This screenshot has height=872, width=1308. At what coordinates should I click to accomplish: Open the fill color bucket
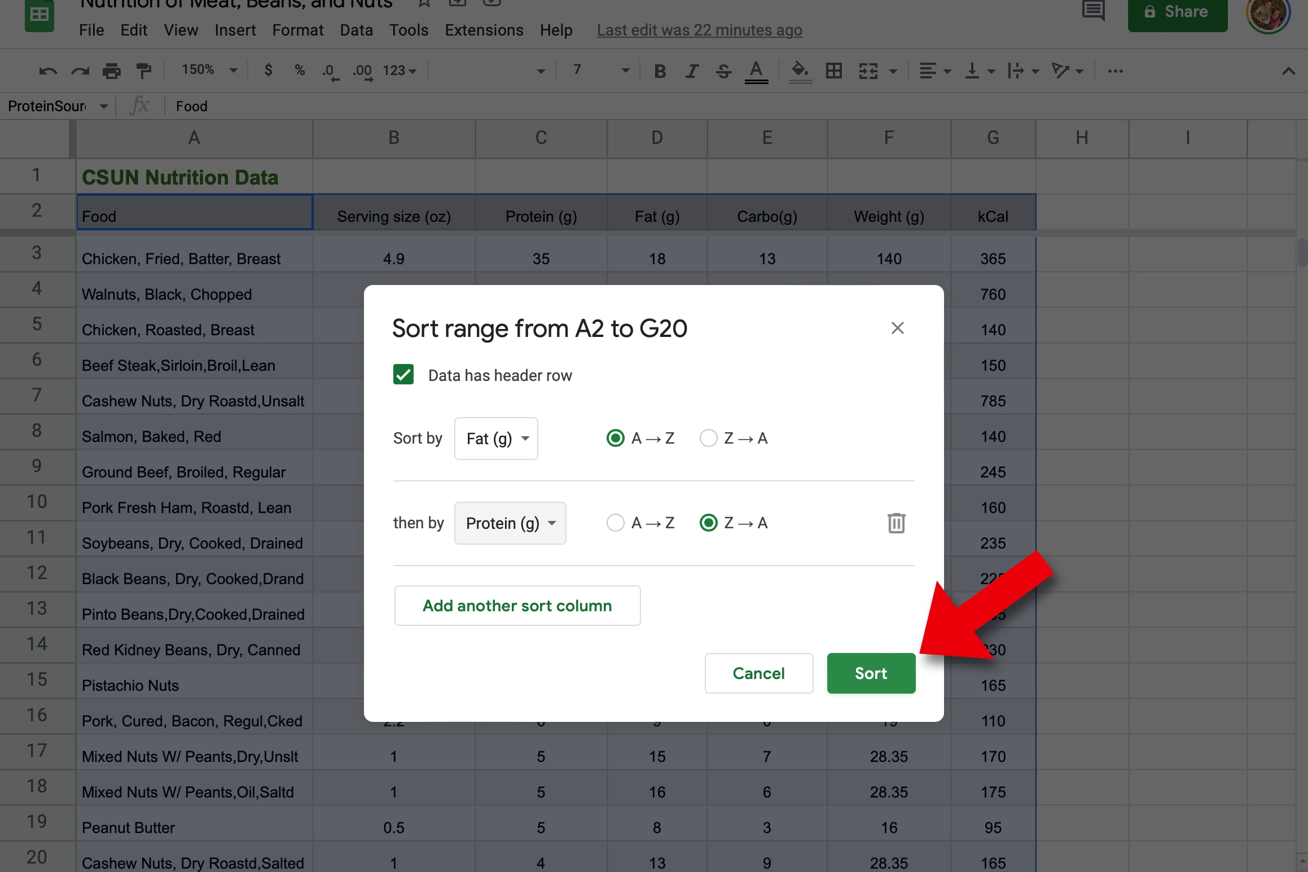click(800, 72)
